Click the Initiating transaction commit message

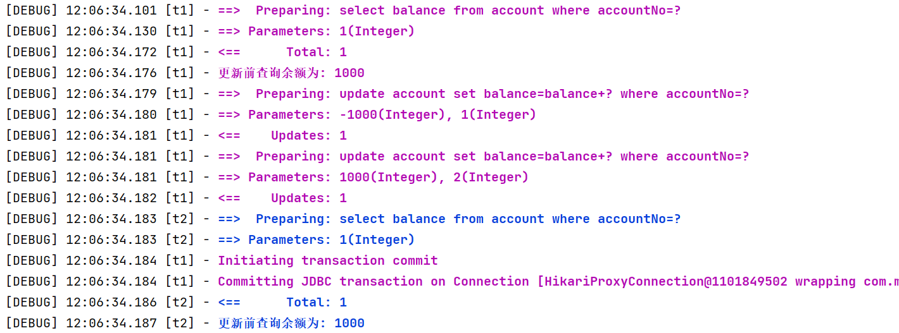(x=328, y=260)
